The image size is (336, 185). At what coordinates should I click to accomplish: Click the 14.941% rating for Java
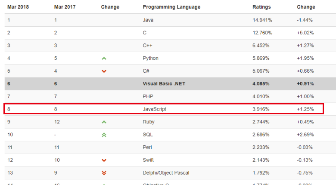(x=262, y=20)
